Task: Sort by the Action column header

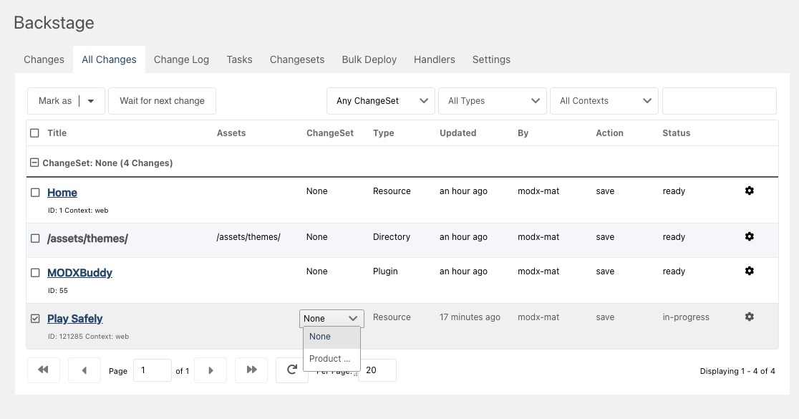Action: pos(609,133)
